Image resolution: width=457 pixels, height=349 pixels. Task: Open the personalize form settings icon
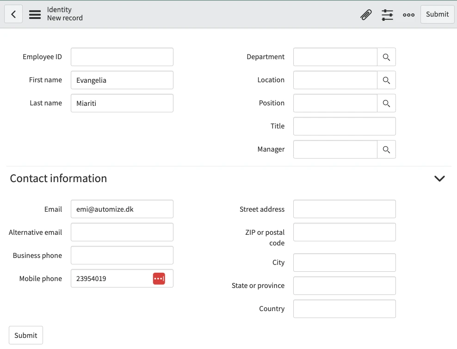(x=387, y=15)
